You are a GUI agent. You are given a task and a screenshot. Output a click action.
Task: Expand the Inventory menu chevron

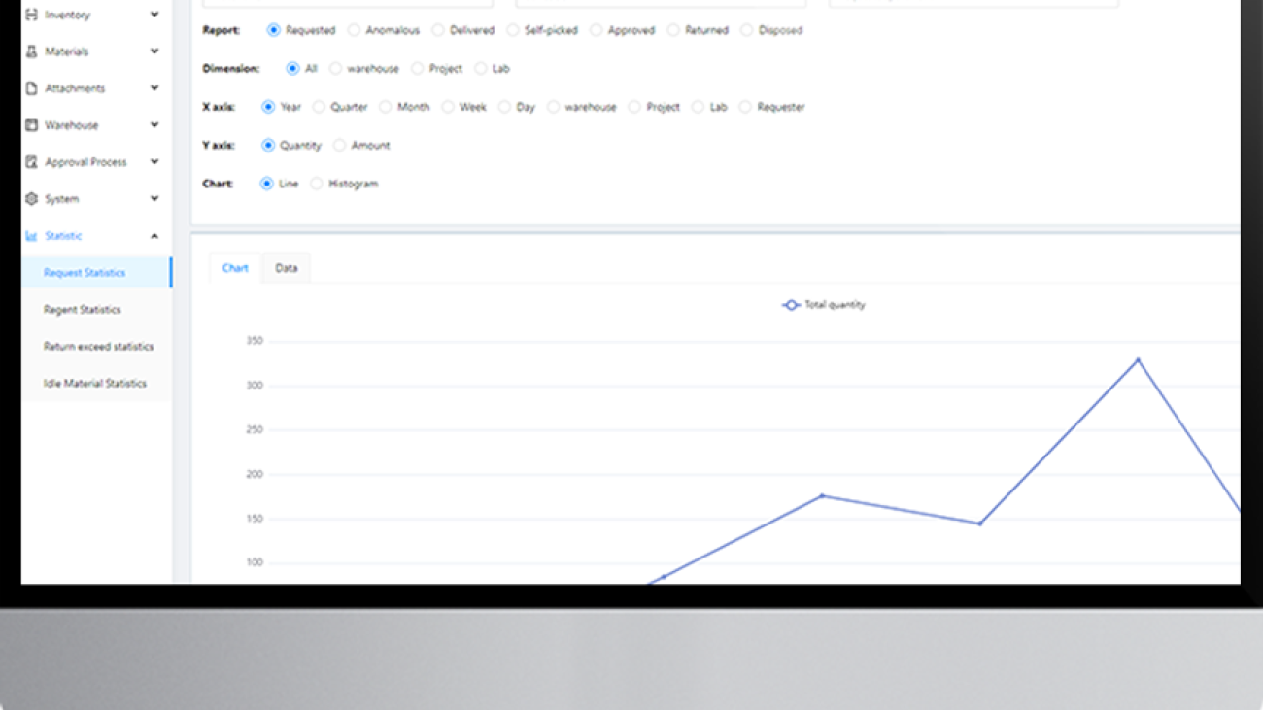pyautogui.click(x=154, y=15)
